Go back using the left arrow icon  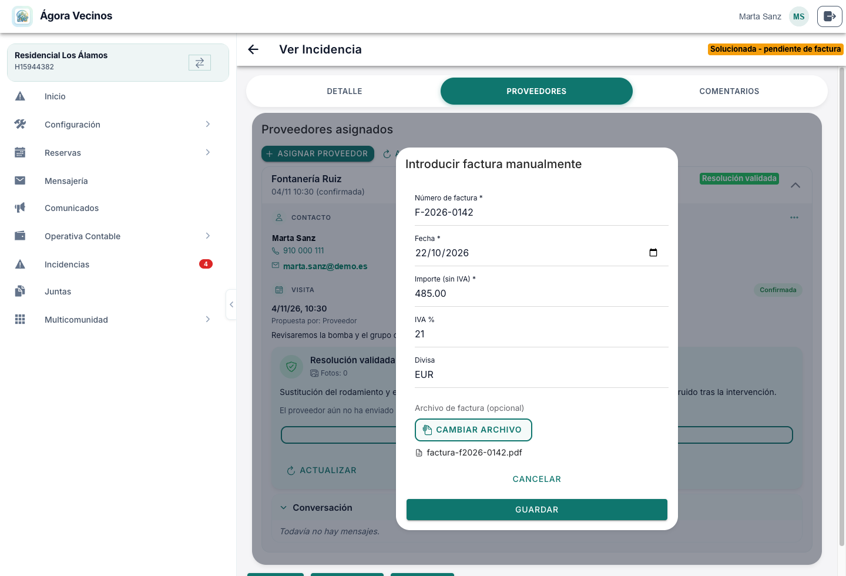pyautogui.click(x=253, y=49)
